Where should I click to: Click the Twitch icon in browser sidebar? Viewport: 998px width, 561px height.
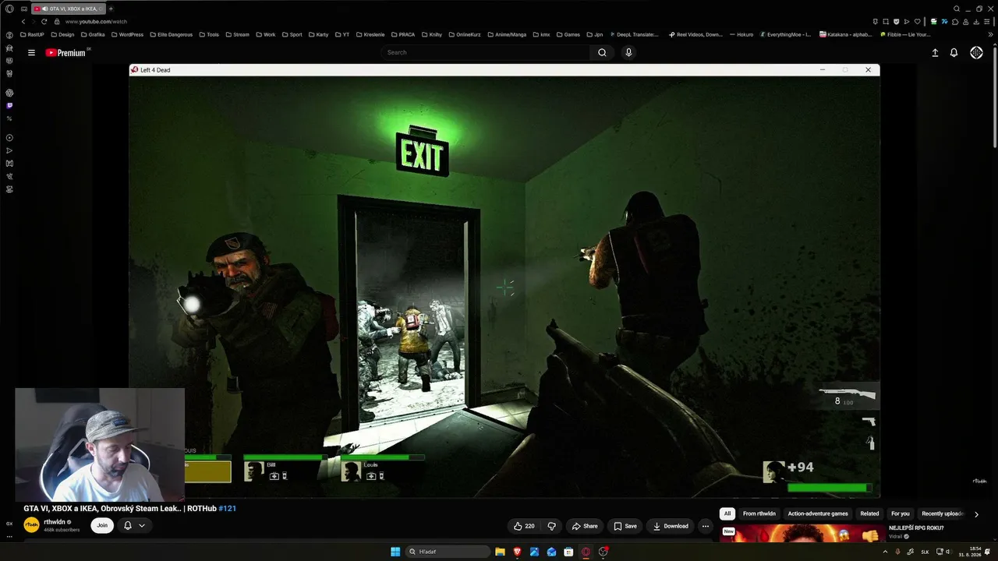[x=9, y=105]
